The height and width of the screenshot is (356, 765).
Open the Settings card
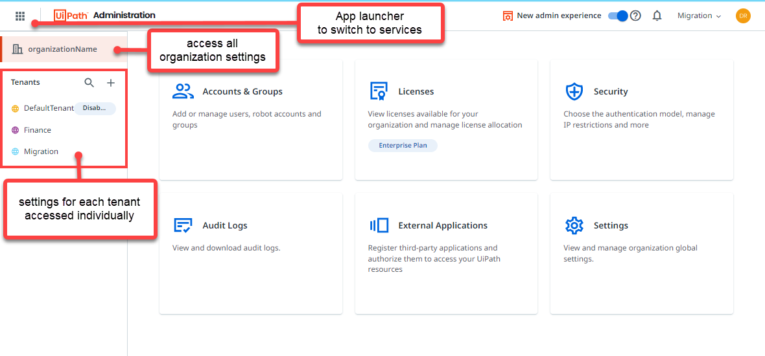[x=642, y=254]
